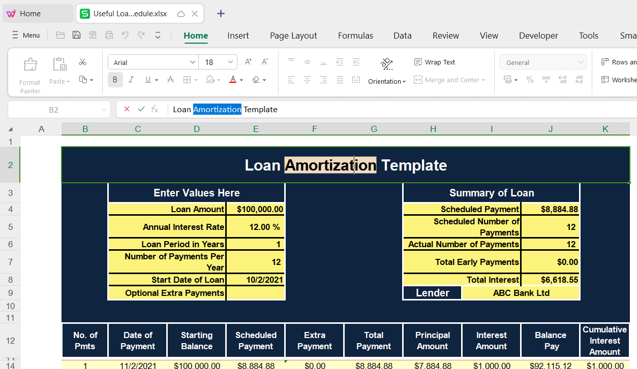637x369 pixels.
Task: Open the Orientation dropdown
Action: coord(387,81)
